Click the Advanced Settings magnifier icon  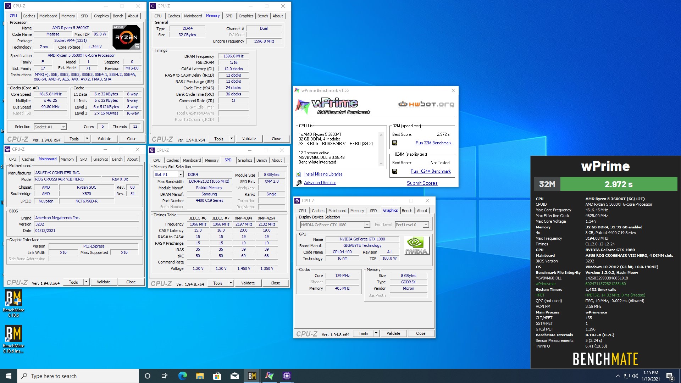tap(299, 183)
